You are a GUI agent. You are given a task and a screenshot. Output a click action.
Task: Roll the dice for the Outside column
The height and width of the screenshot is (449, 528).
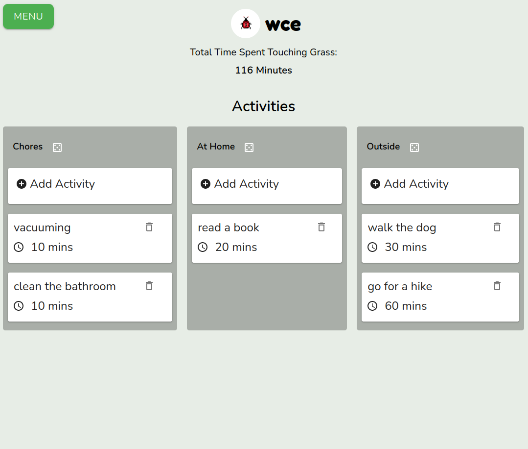pos(414,147)
